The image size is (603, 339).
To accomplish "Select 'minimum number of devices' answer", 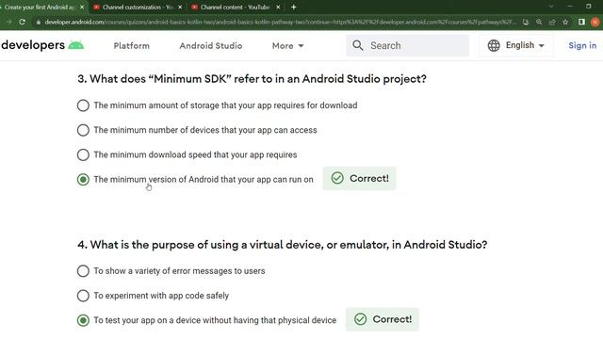I will 83,130.
